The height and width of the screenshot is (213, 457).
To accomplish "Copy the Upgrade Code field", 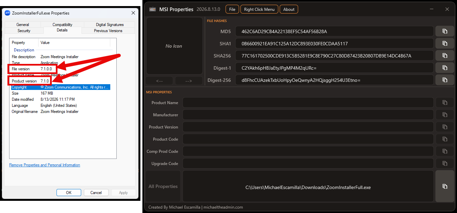I will (x=444, y=163).
